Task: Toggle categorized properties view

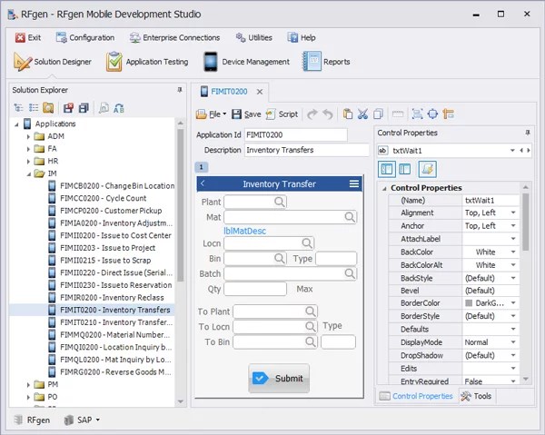Action: tap(387, 169)
